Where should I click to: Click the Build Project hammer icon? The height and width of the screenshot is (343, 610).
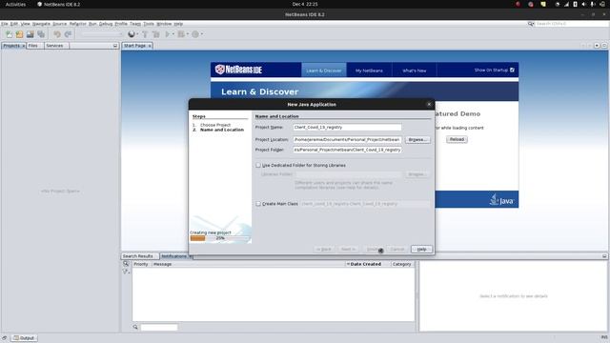pyautogui.click(x=145, y=34)
